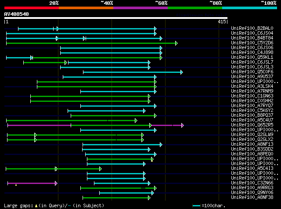This screenshot has height=209, width=281.
Task: Click the cyan arrowhead ending Q5C0F6 alignment
Action: tap(182, 72)
